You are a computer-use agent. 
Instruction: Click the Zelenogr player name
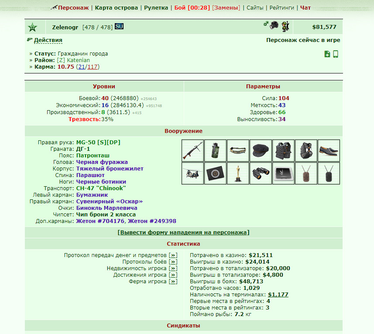pos(65,27)
